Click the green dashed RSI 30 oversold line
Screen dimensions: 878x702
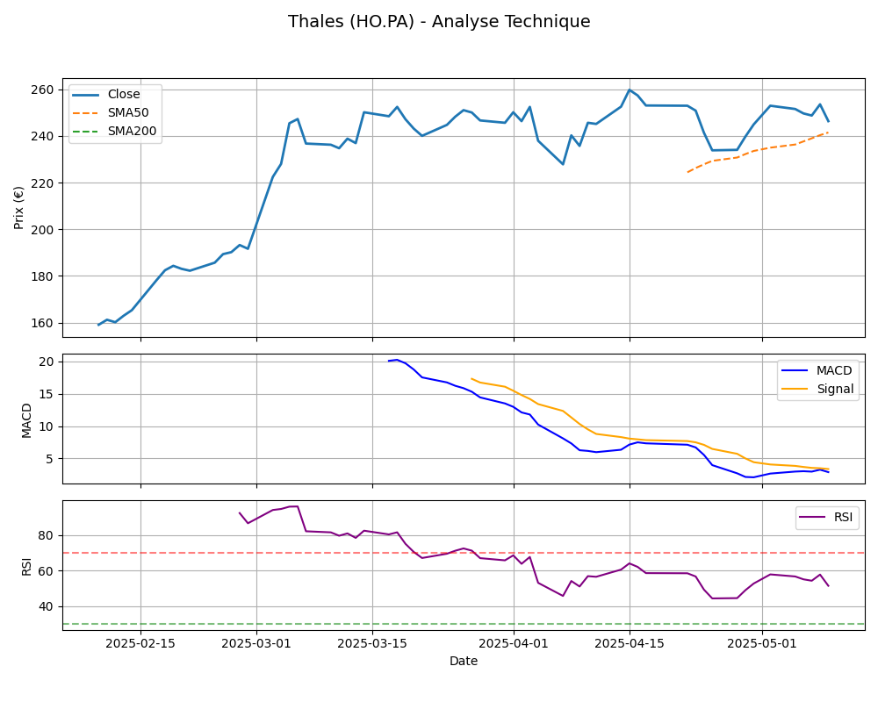464,624
